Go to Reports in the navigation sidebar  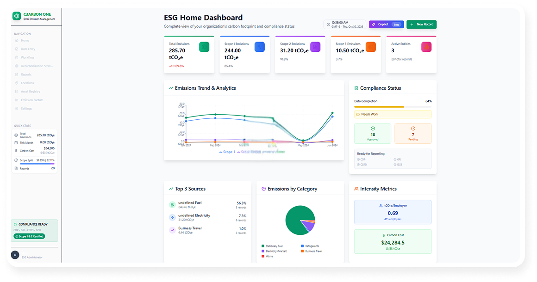26,74
